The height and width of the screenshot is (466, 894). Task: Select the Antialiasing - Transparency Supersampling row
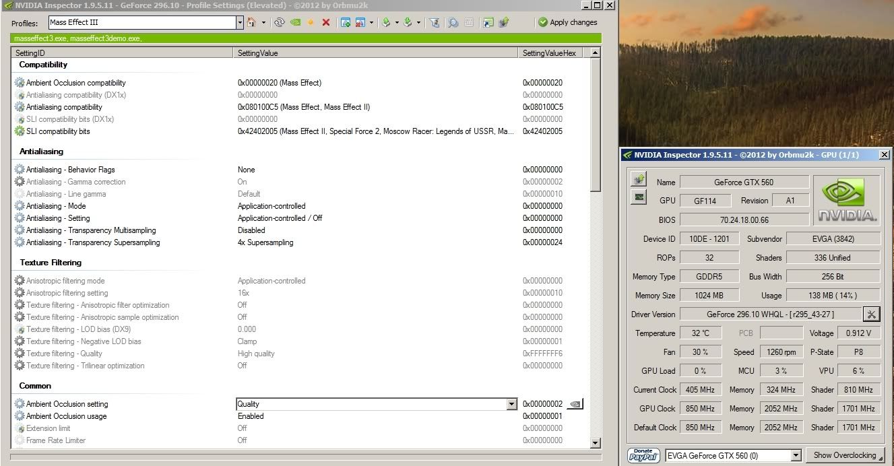point(93,242)
